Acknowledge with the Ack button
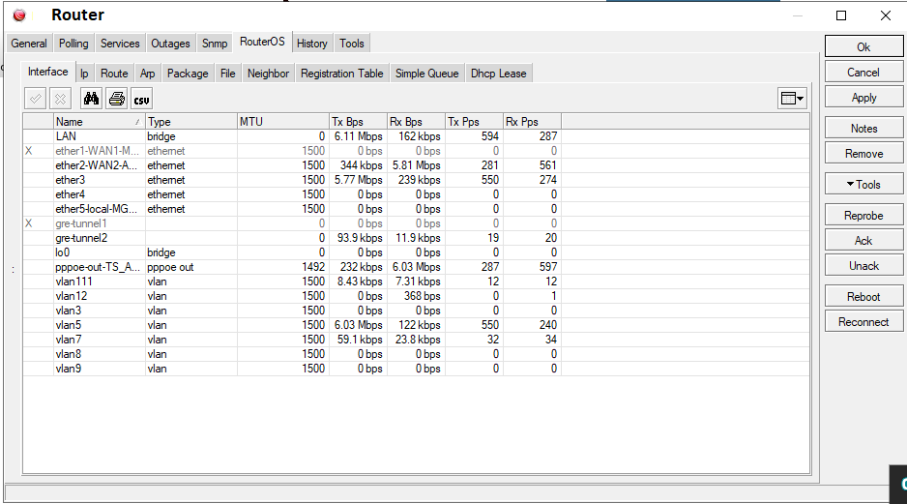907x504 pixels. (x=863, y=241)
